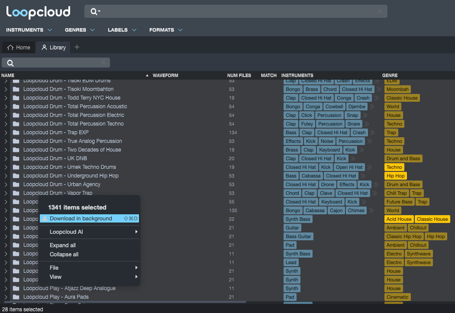455x313 pixels.
Task: Click the highlighted Hip Hop genre tag
Action: 395,176
